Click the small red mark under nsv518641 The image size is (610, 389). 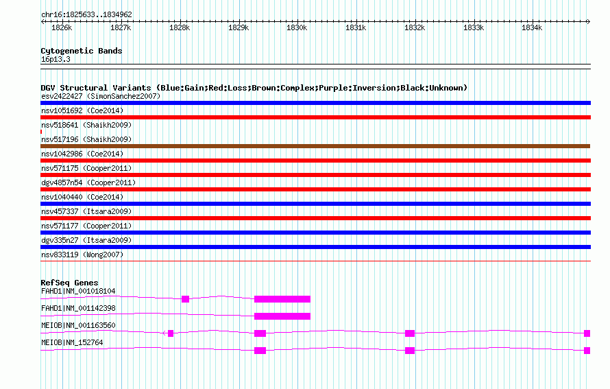tap(41, 132)
